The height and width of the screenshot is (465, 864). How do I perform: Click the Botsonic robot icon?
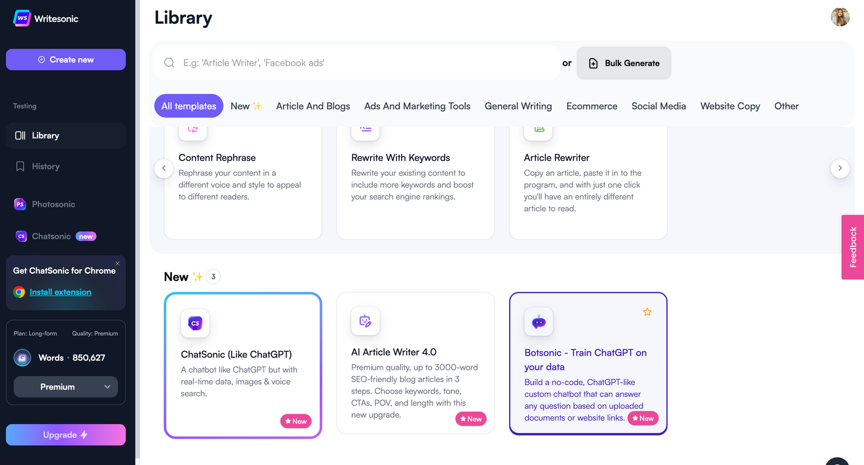click(x=539, y=322)
